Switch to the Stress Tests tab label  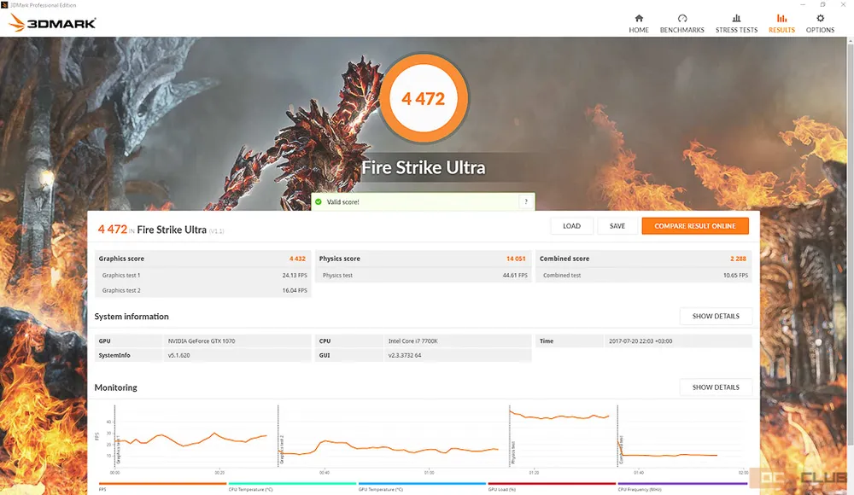point(736,30)
